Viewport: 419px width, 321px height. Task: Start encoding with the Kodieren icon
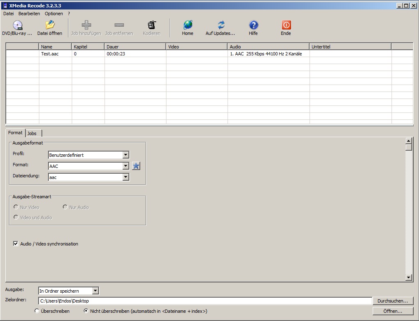click(152, 25)
